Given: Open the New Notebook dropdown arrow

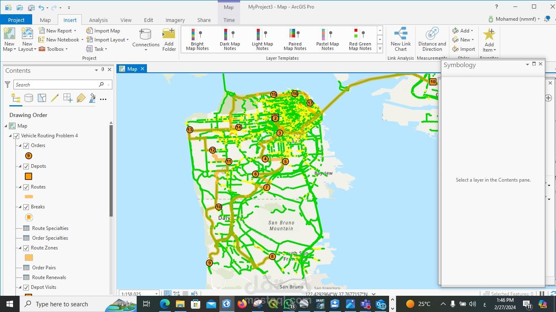Looking at the screenshot, I should click(x=82, y=40).
